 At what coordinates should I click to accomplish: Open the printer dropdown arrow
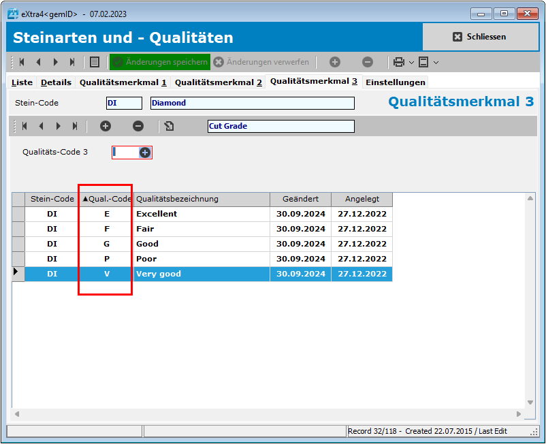(x=411, y=62)
